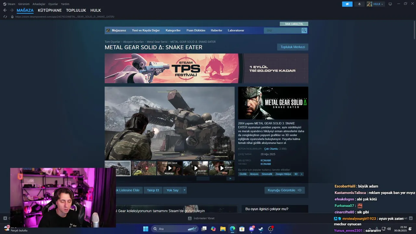Play the Release Date Trailer thumbnail
The image size is (416, 234).
(170, 168)
